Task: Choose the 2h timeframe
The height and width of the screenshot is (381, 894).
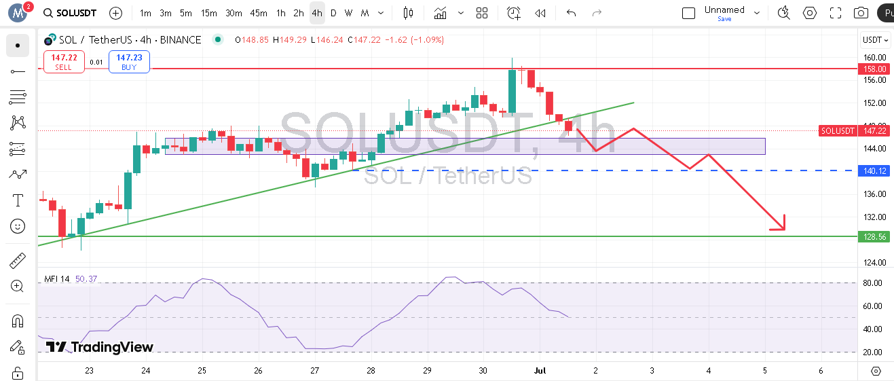Action: pyautogui.click(x=299, y=13)
